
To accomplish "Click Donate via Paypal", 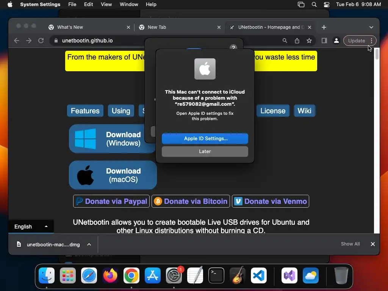I will (x=111, y=201).
